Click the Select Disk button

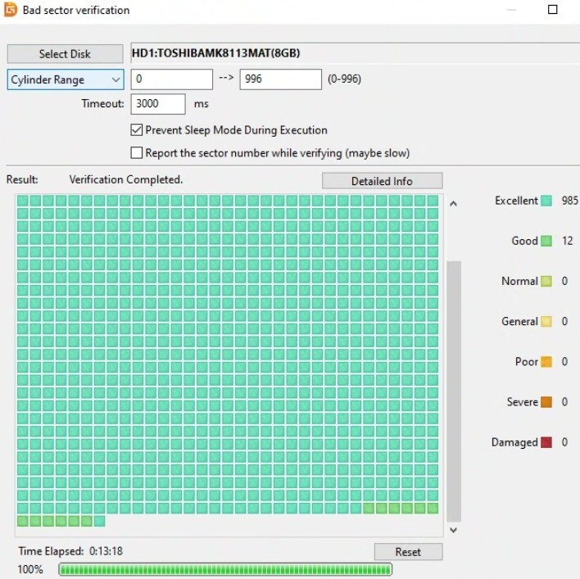coord(65,54)
